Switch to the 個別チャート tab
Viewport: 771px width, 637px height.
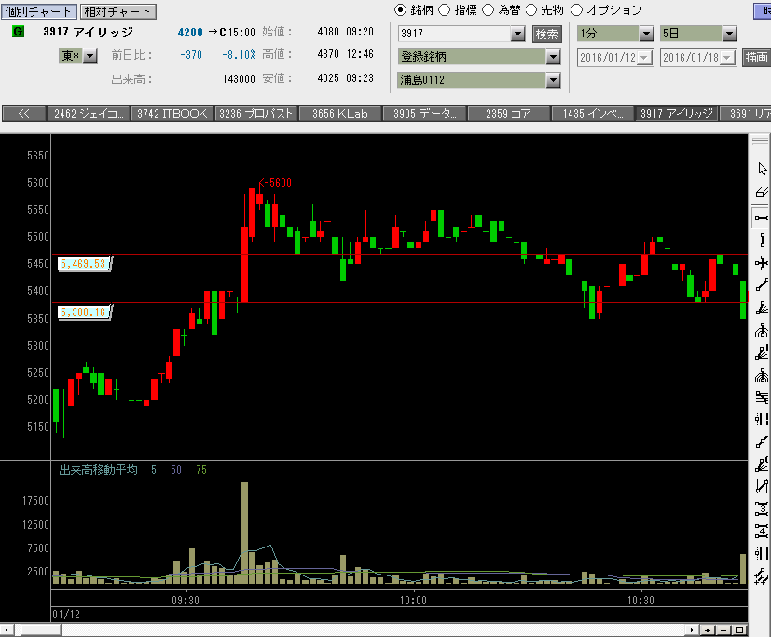point(39,11)
